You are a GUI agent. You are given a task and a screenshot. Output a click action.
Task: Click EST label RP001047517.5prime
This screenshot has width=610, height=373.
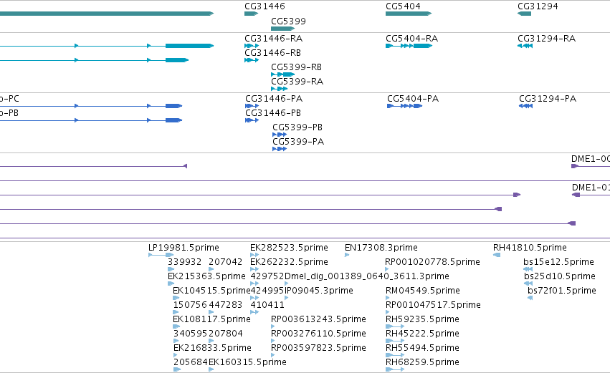click(x=433, y=306)
